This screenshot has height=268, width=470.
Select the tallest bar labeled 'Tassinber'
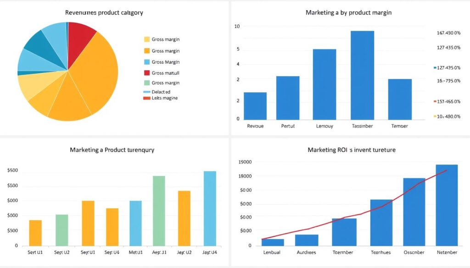pos(362,73)
